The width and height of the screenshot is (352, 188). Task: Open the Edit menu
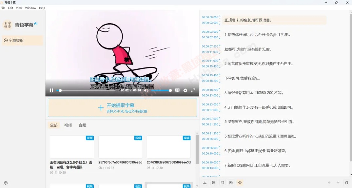[10, 8]
